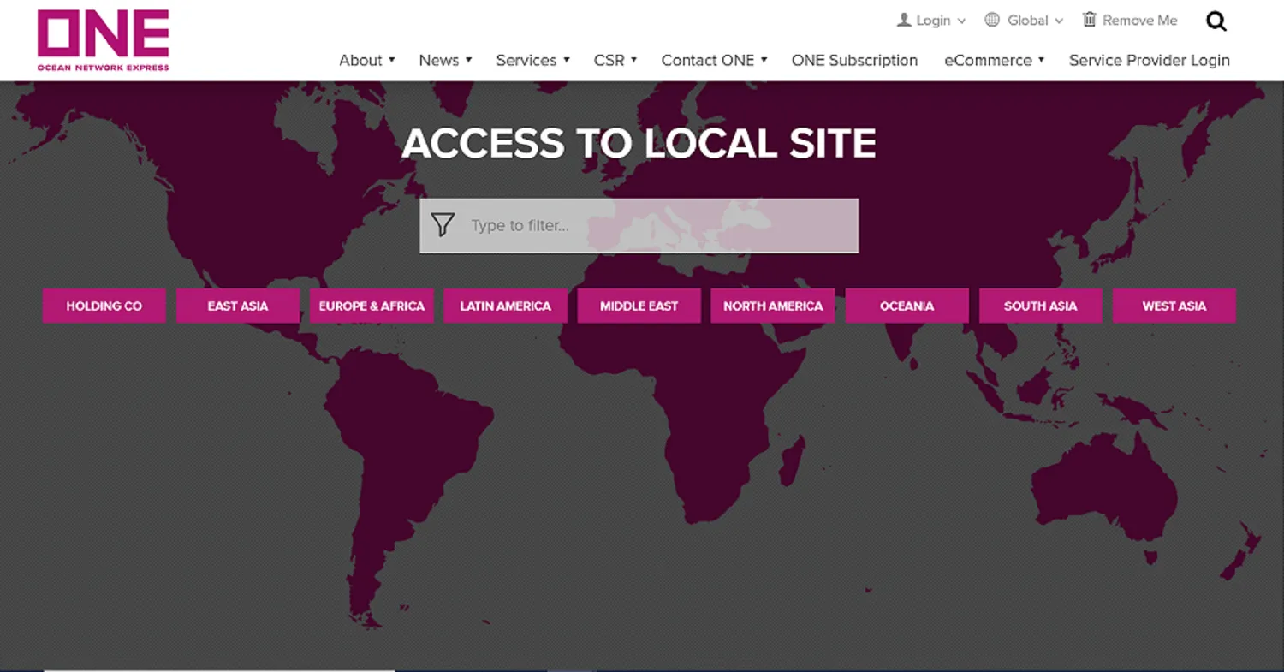Select the North America region button

(x=772, y=306)
